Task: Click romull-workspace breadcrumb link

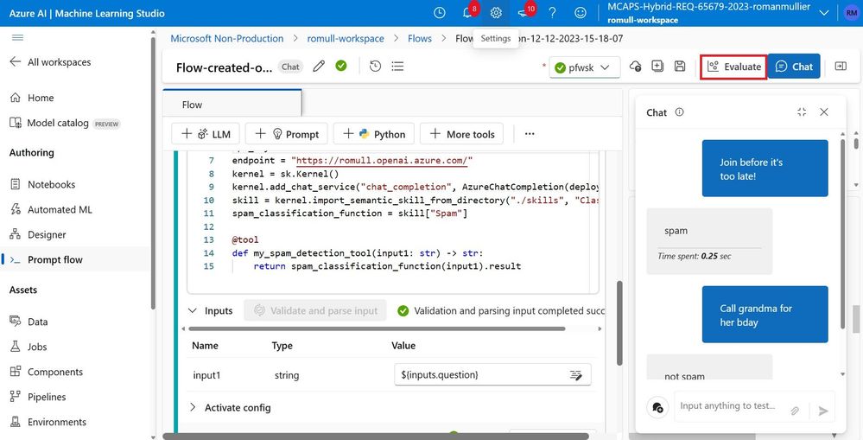Action: click(x=346, y=39)
